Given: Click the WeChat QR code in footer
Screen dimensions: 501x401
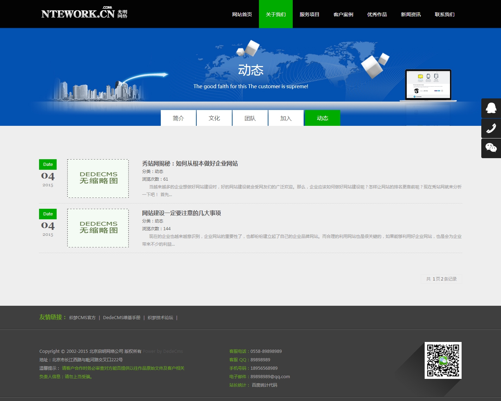Looking at the screenshot, I should pos(443,360).
